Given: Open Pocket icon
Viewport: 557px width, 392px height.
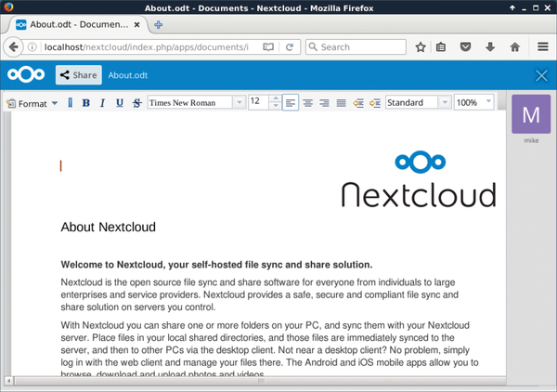Looking at the screenshot, I should [x=465, y=47].
